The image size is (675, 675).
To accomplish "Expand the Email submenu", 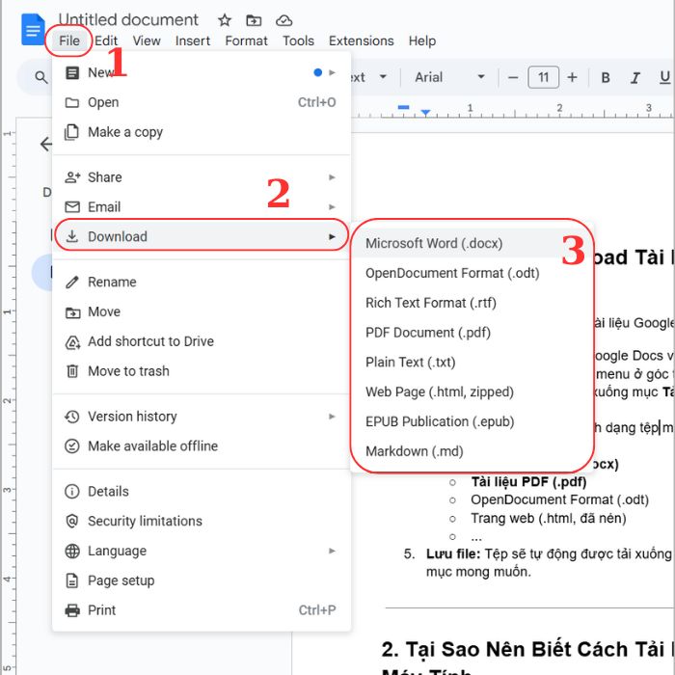I will (x=201, y=207).
